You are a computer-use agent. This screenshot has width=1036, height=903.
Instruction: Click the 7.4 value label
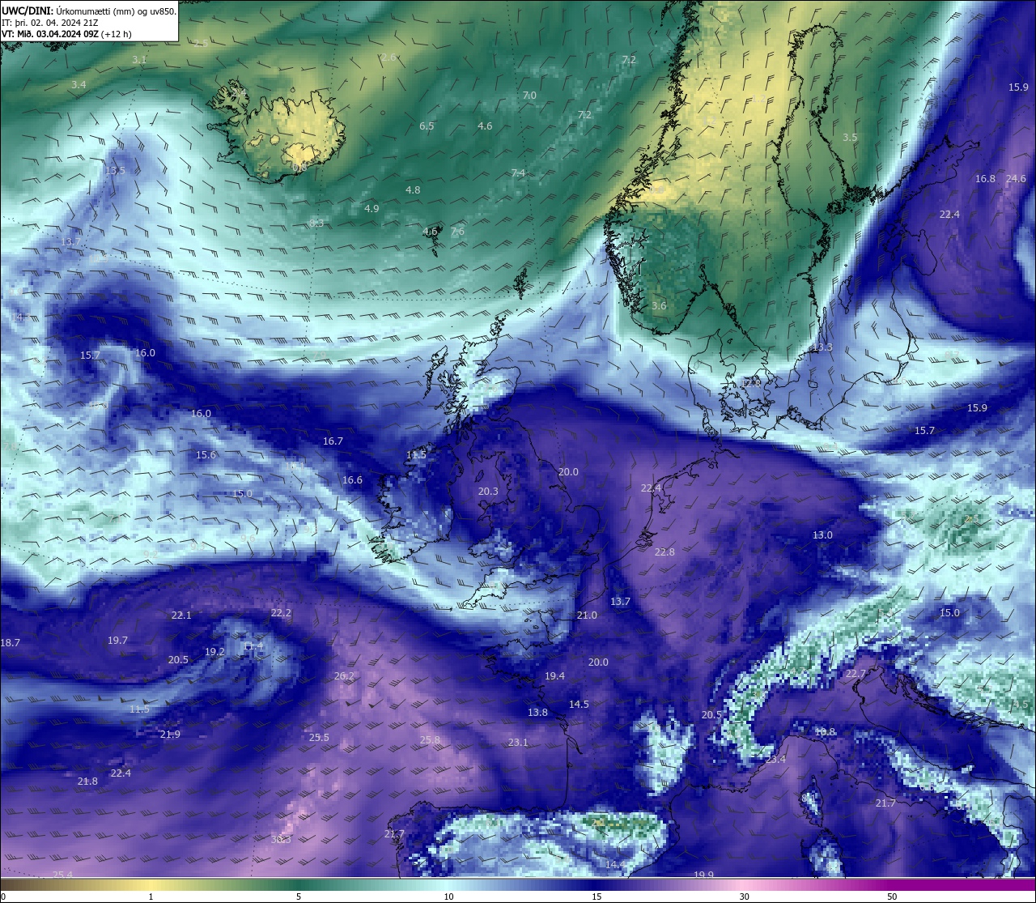pos(518,173)
